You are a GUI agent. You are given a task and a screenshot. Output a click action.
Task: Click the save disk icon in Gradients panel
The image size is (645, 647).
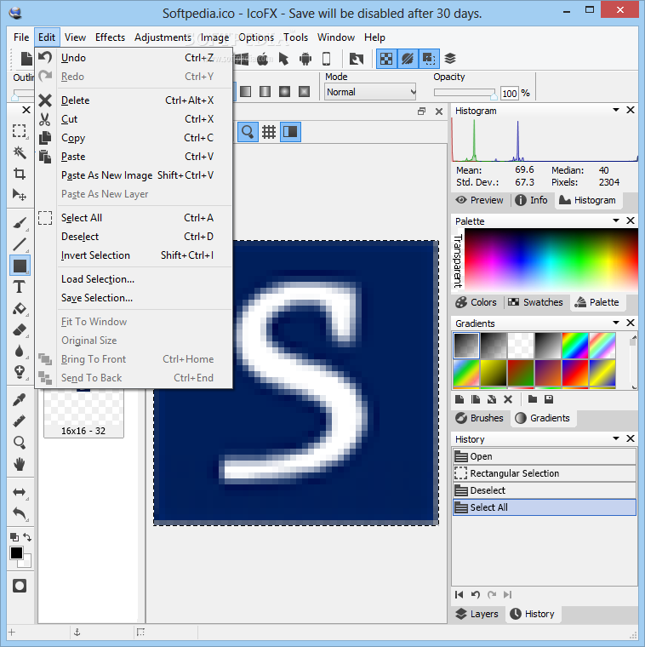(549, 399)
